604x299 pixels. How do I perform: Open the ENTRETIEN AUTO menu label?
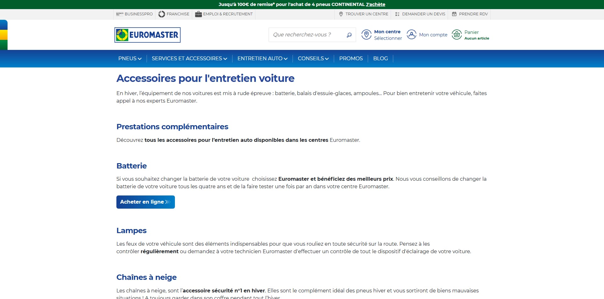pos(260,58)
